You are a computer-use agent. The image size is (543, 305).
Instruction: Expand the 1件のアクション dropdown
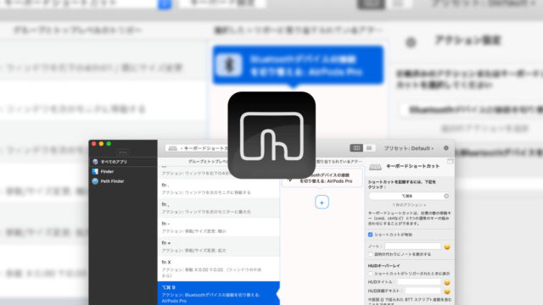click(x=409, y=205)
